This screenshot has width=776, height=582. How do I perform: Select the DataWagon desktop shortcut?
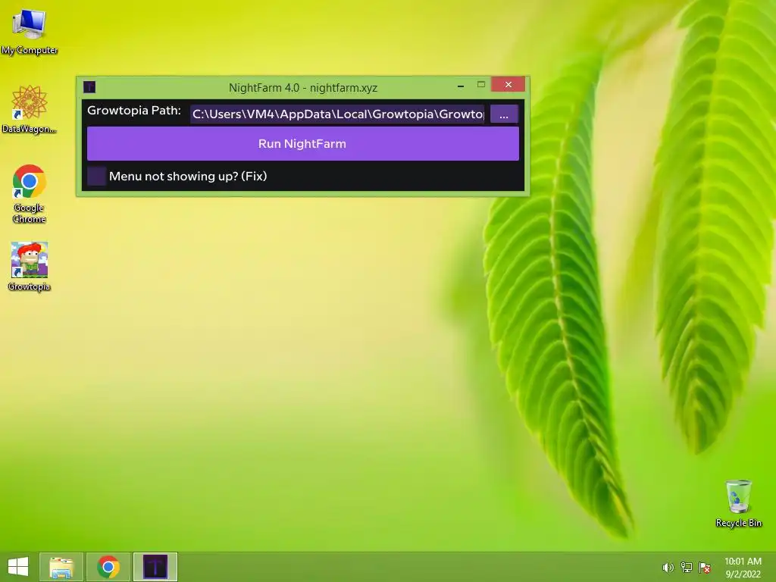(30, 109)
